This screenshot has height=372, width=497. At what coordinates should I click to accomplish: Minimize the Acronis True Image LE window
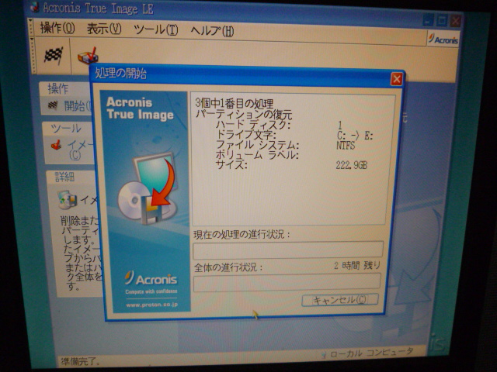428,20
